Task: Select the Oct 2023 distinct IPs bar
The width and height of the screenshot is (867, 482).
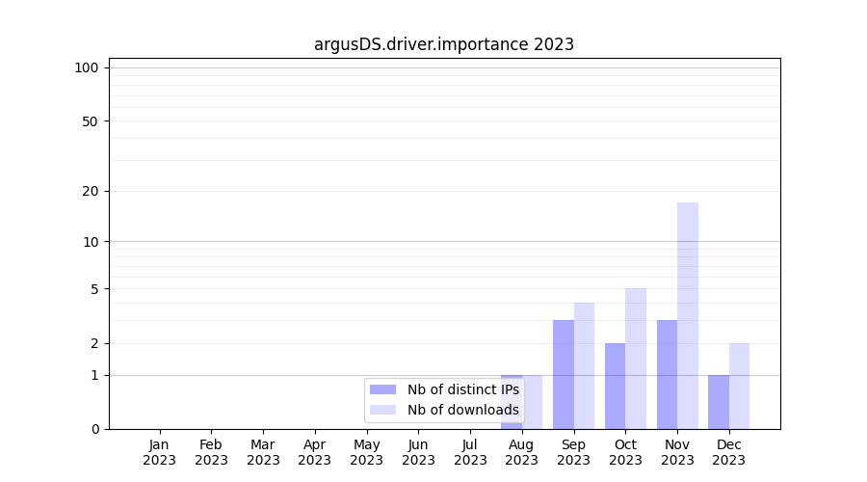Action: pyautogui.click(x=615, y=386)
